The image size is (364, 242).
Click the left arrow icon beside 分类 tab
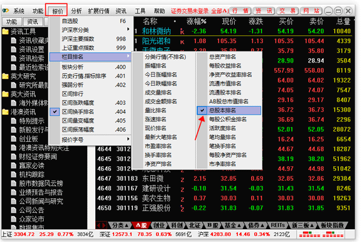[99, 225]
